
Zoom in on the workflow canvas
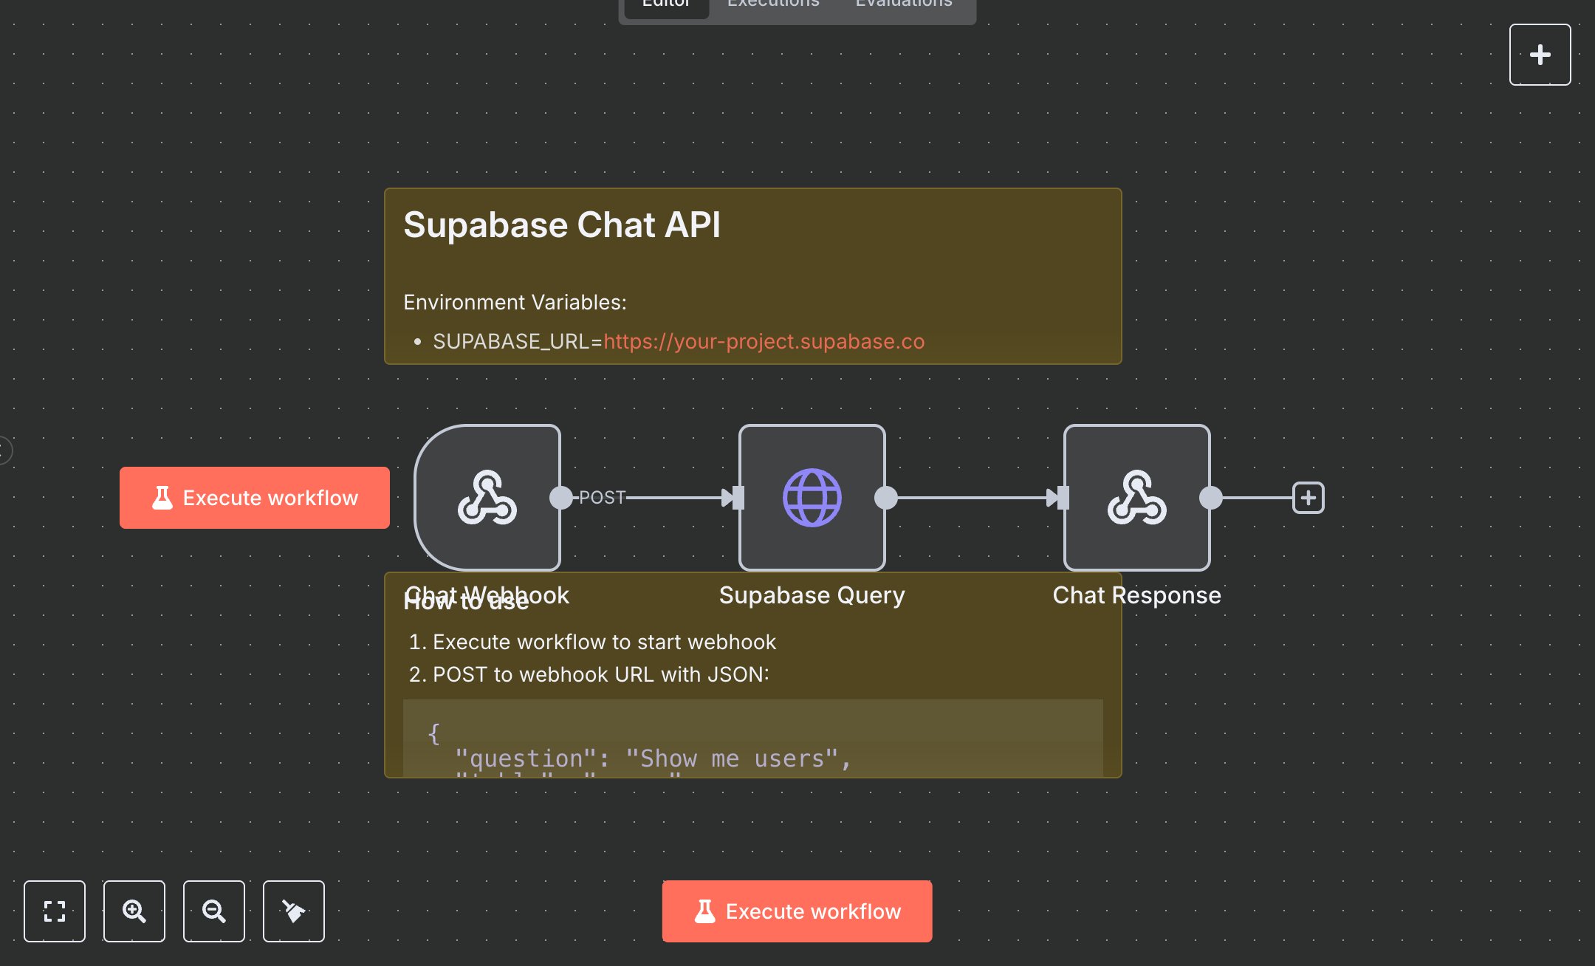coord(134,911)
